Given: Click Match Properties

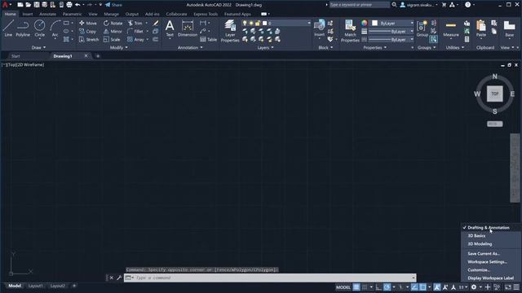Looking at the screenshot, I should pyautogui.click(x=350, y=31).
